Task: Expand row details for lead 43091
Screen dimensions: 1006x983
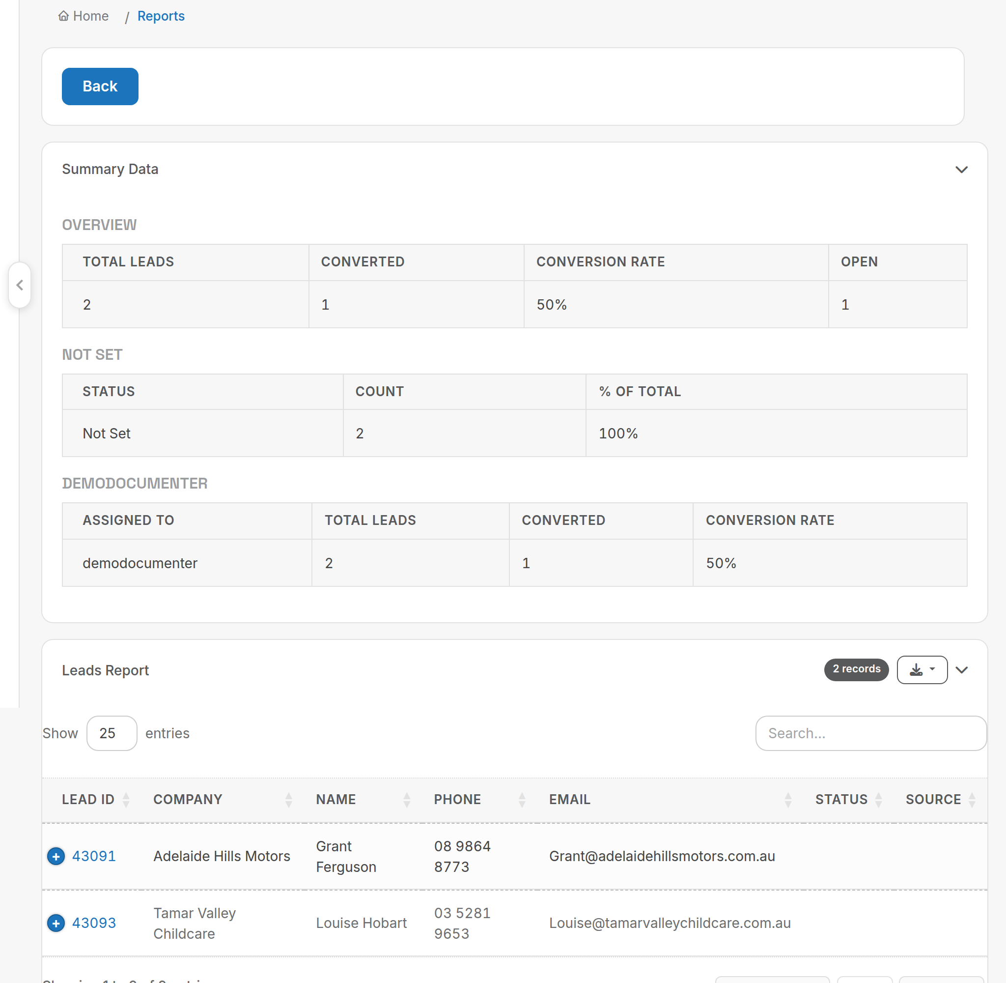Action: point(56,856)
